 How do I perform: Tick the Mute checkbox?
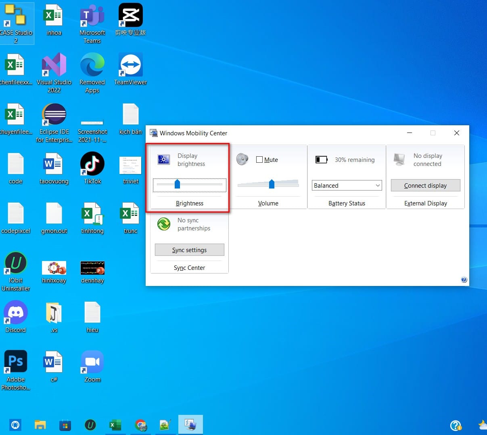click(259, 159)
